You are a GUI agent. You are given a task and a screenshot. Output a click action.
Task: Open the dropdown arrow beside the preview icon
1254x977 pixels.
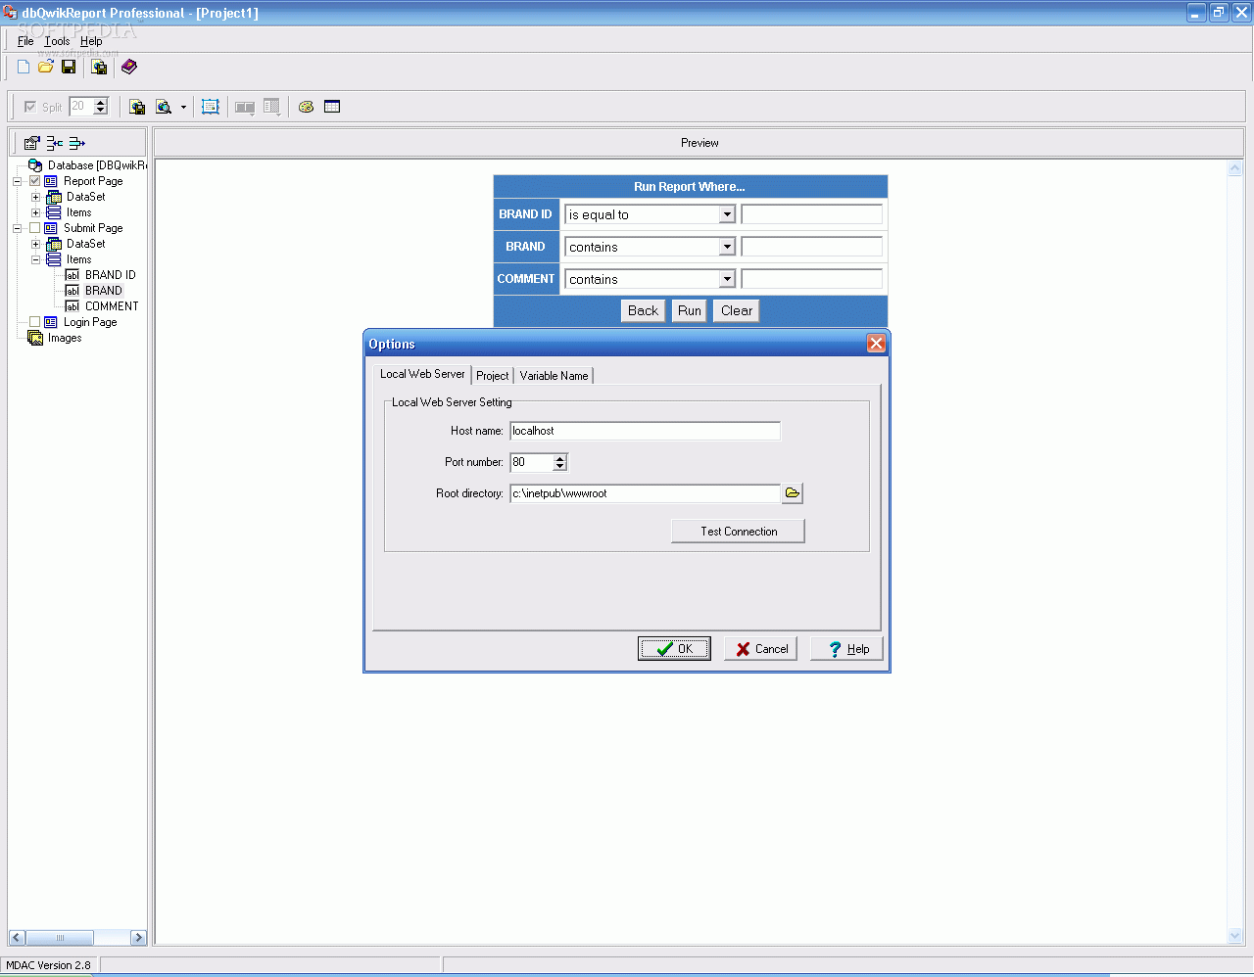tap(183, 107)
